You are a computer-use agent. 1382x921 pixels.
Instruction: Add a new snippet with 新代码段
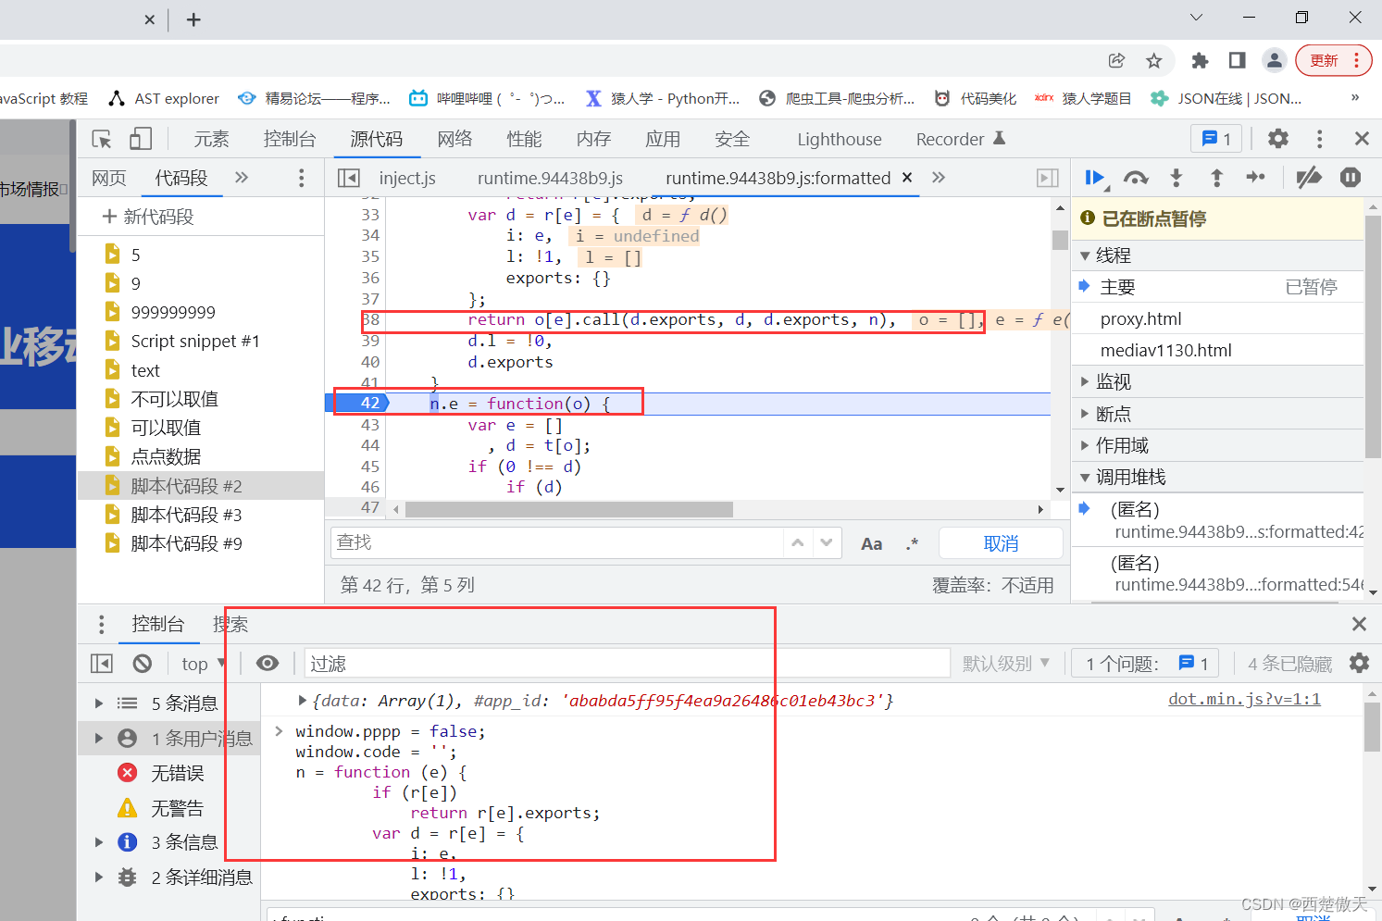tap(148, 217)
